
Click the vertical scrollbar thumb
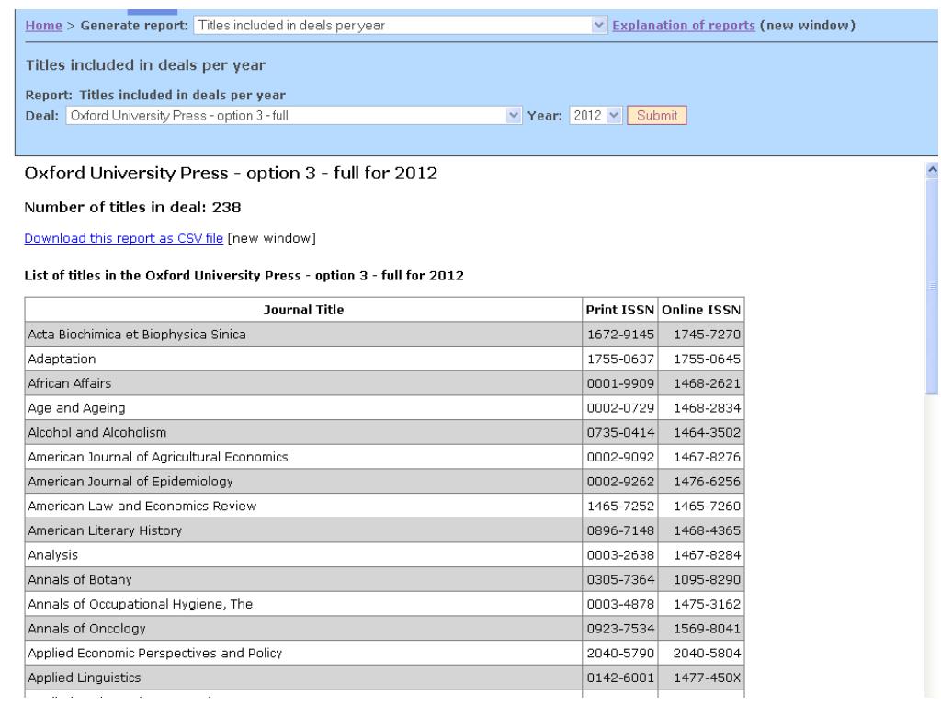point(932,287)
